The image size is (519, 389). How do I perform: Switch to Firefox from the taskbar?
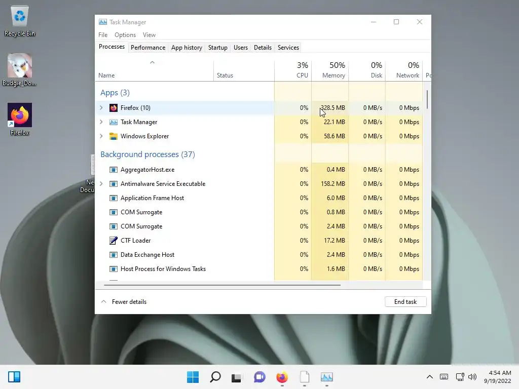point(282,377)
